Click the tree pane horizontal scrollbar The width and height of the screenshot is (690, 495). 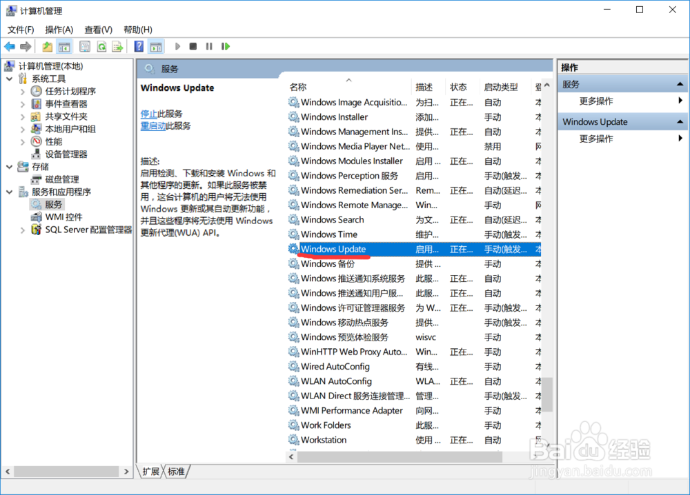[66, 472]
